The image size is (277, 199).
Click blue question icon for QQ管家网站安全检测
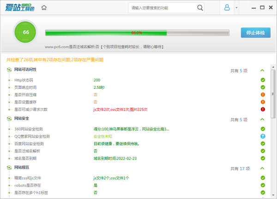point(263,136)
